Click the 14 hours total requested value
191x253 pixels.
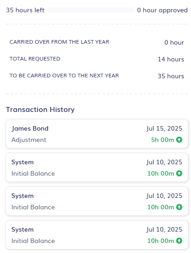coord(171,59)
